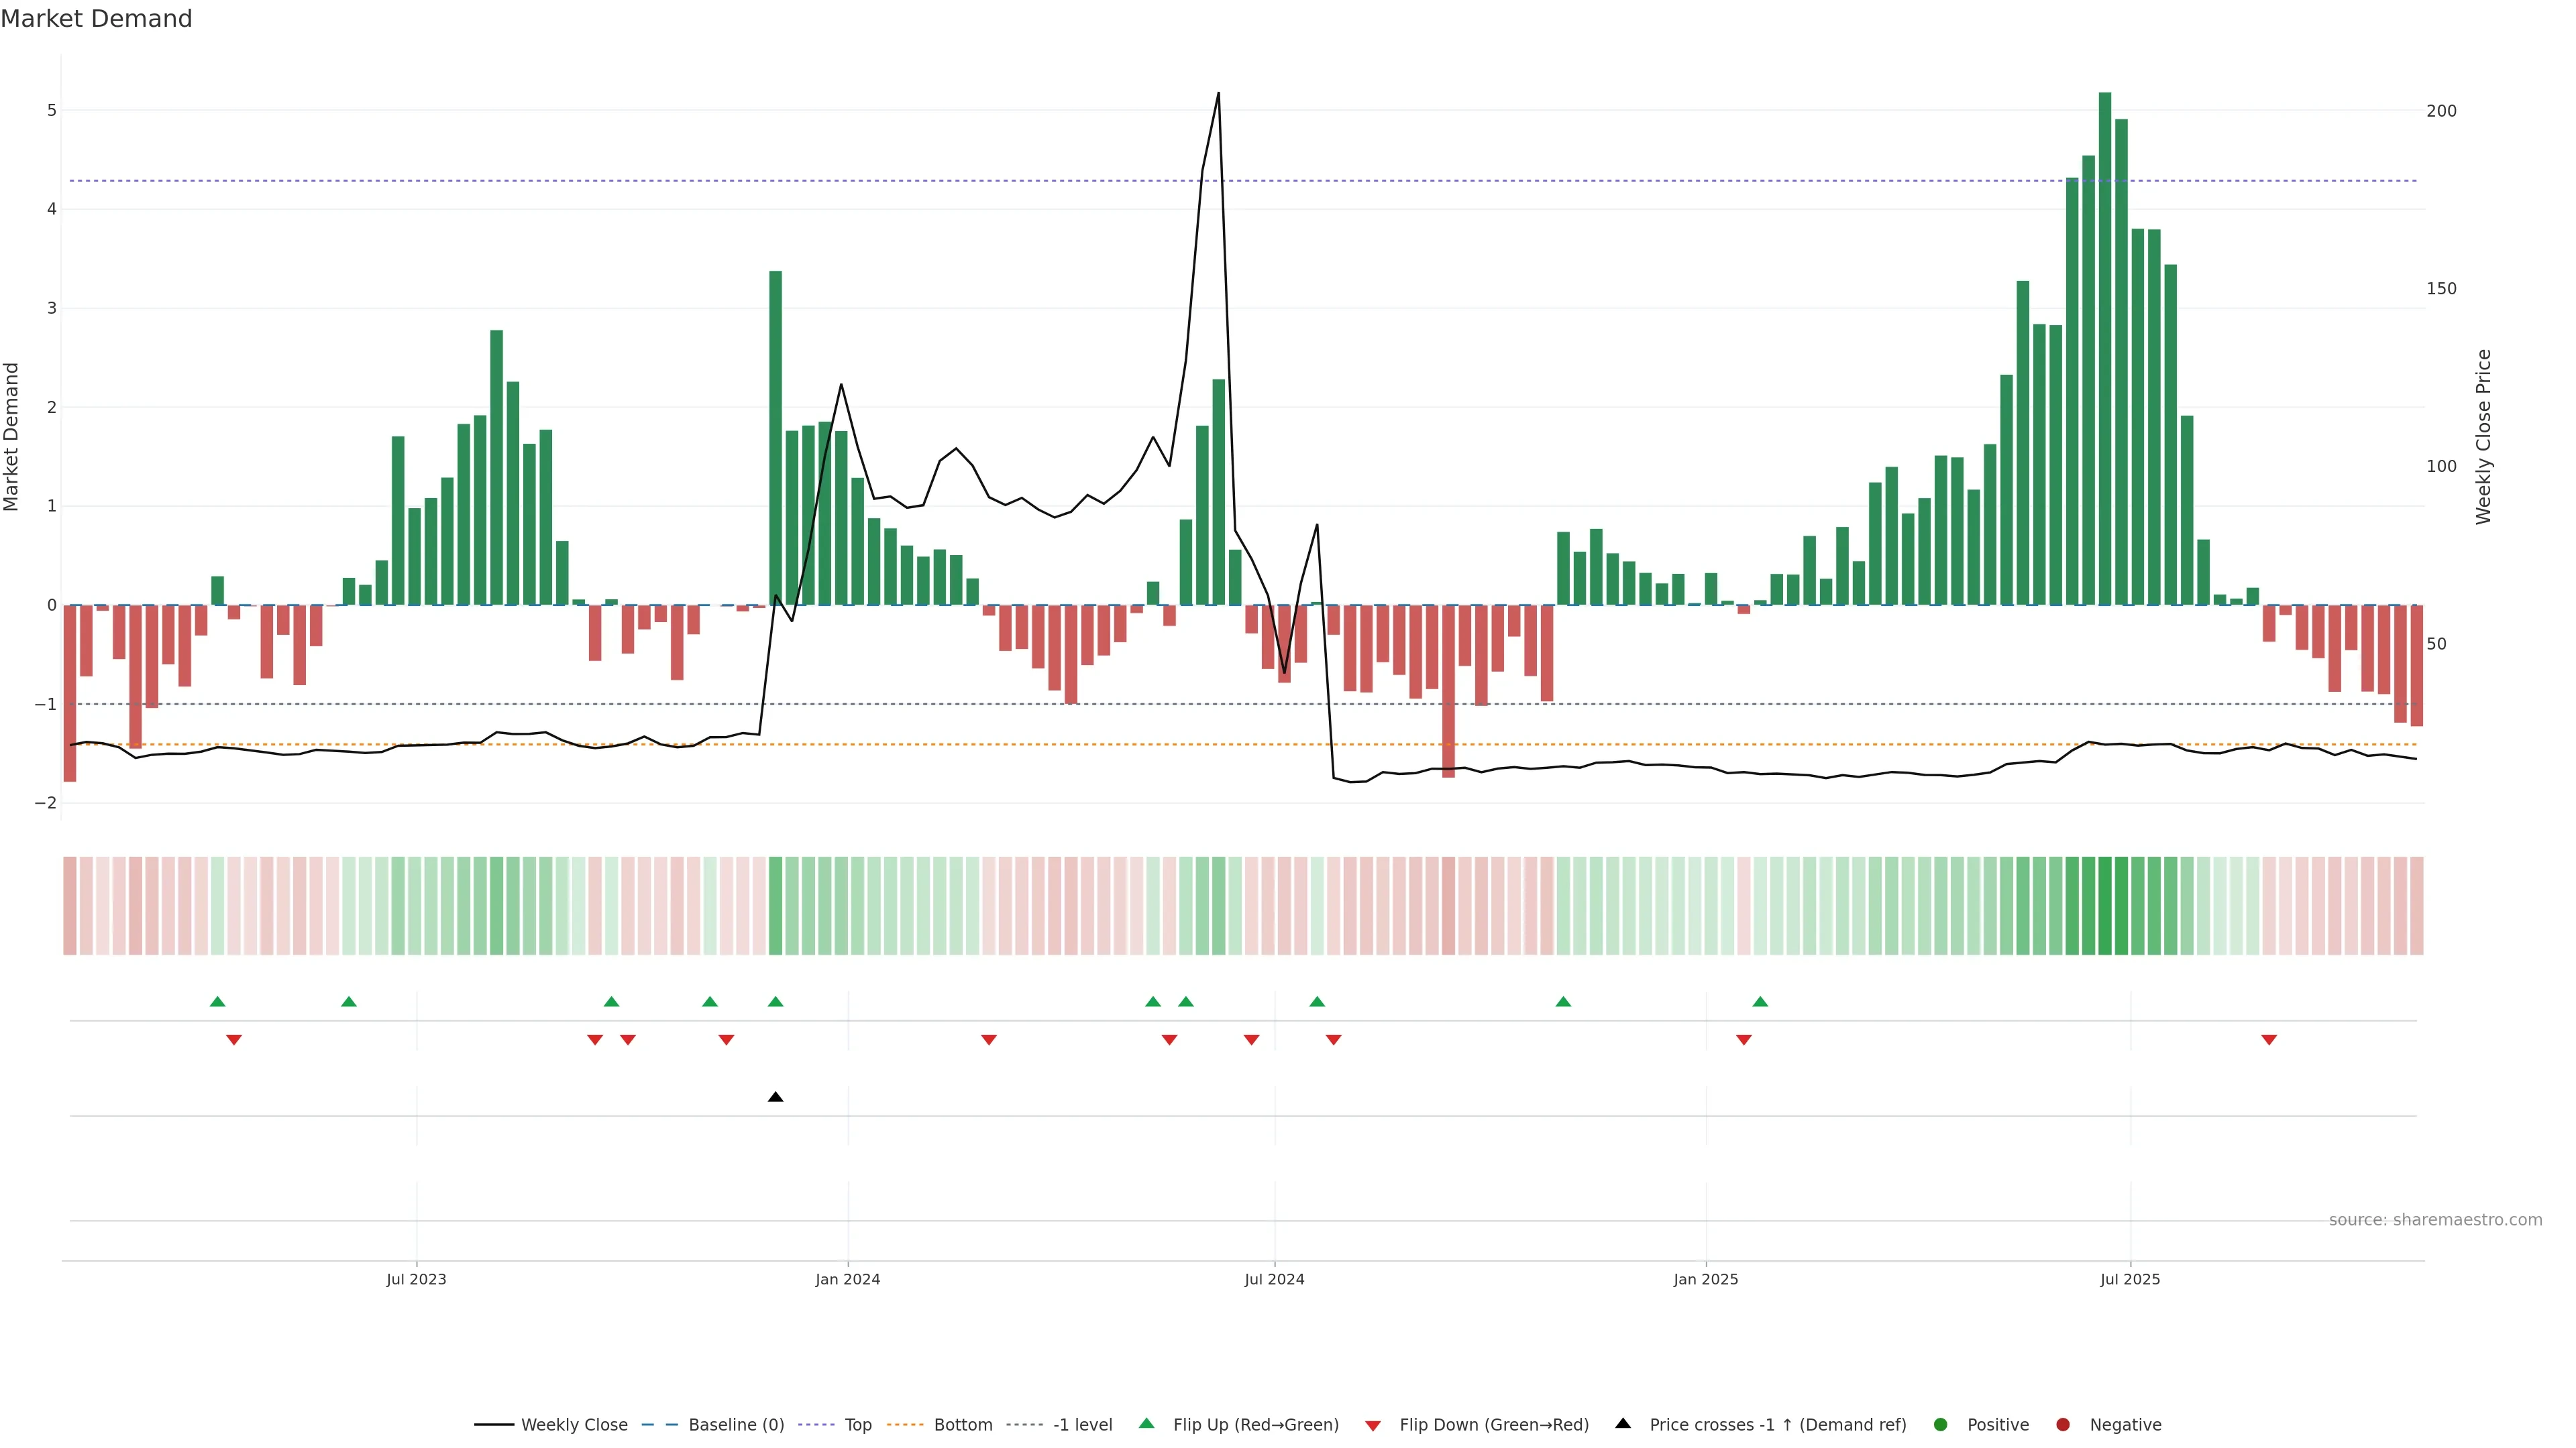Click the Market Demand chart title
The width and height of the screenshot is (2576, 1448).
coord(96,19)
